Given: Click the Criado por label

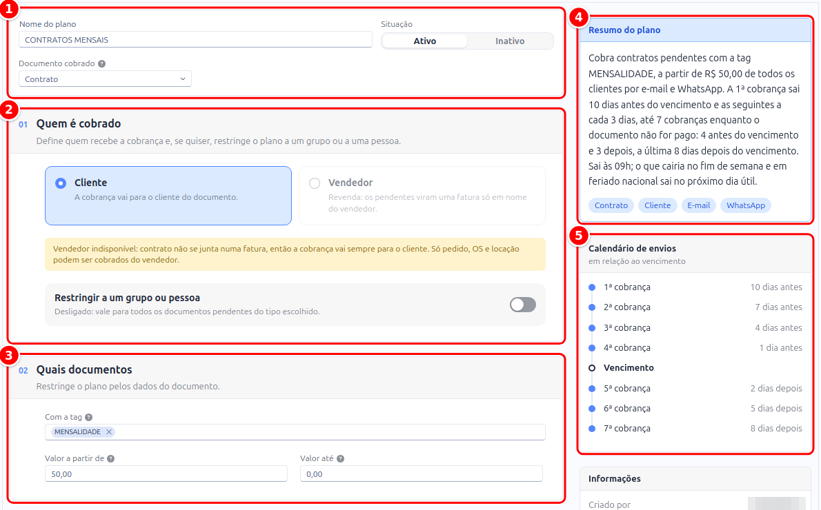Looking at the screenshot, I should click(609, 504).
